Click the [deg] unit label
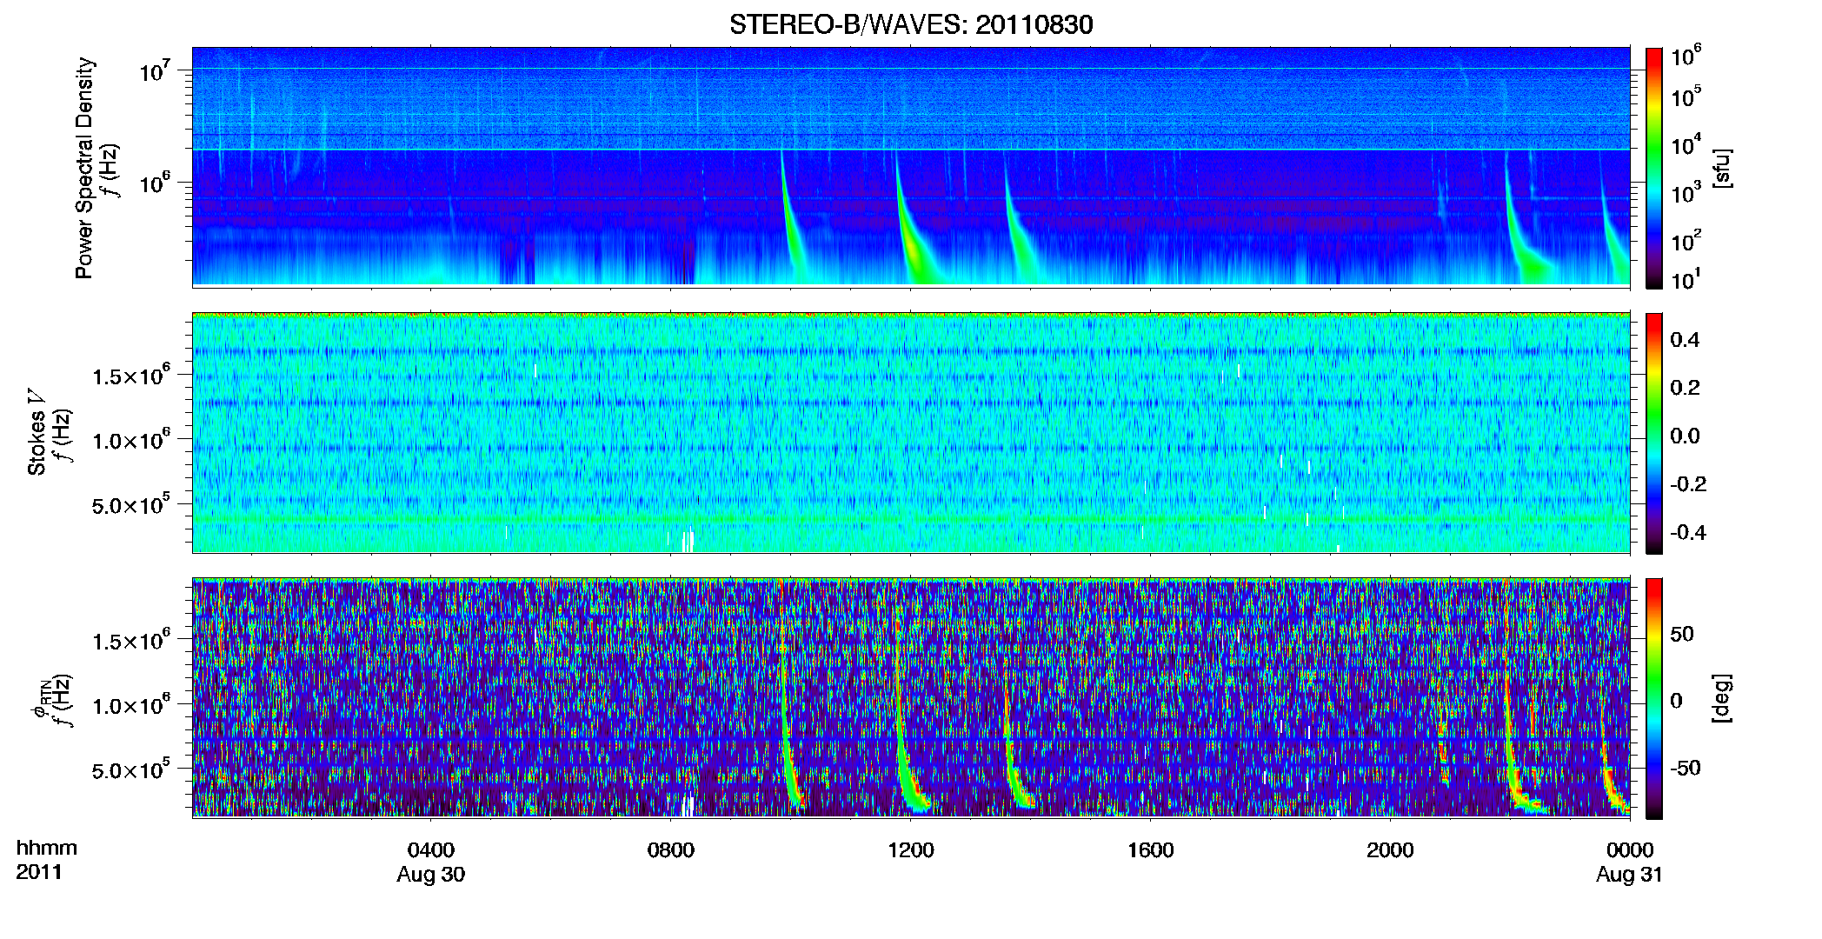Image resolution: width=1822 pixels, height=939 pixels. pyautogui.click(x=1721, y=698)
